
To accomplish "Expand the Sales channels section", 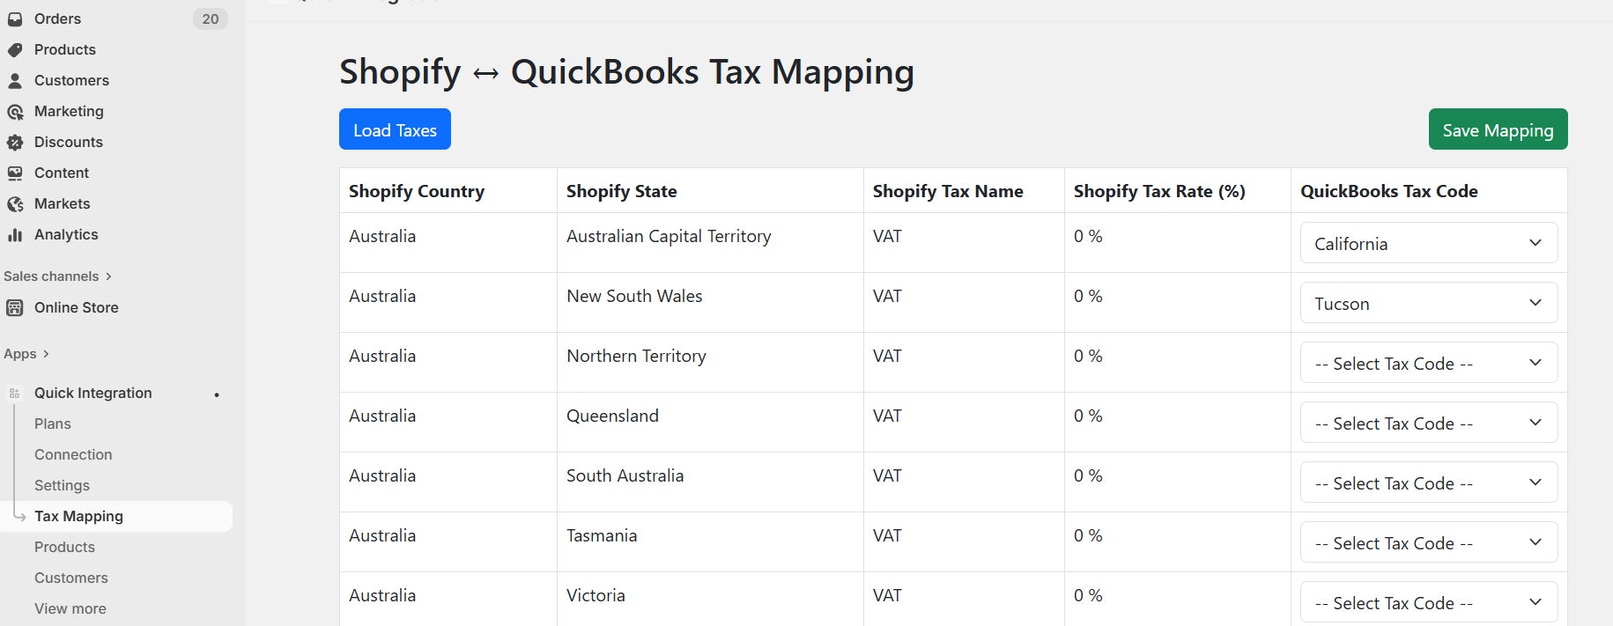I will 58,276.
